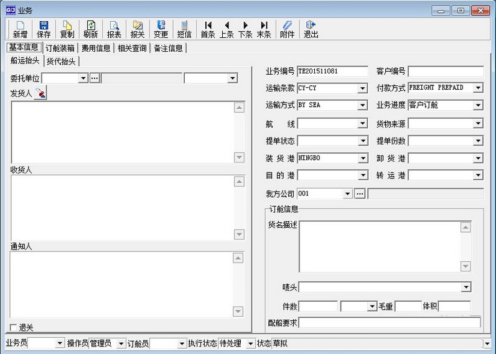The width and height of the screenshot is (496, 354).
Task: Open the 装货港 NINGBO dropdown
Action: pyautogui.click(x=363, y=158)
